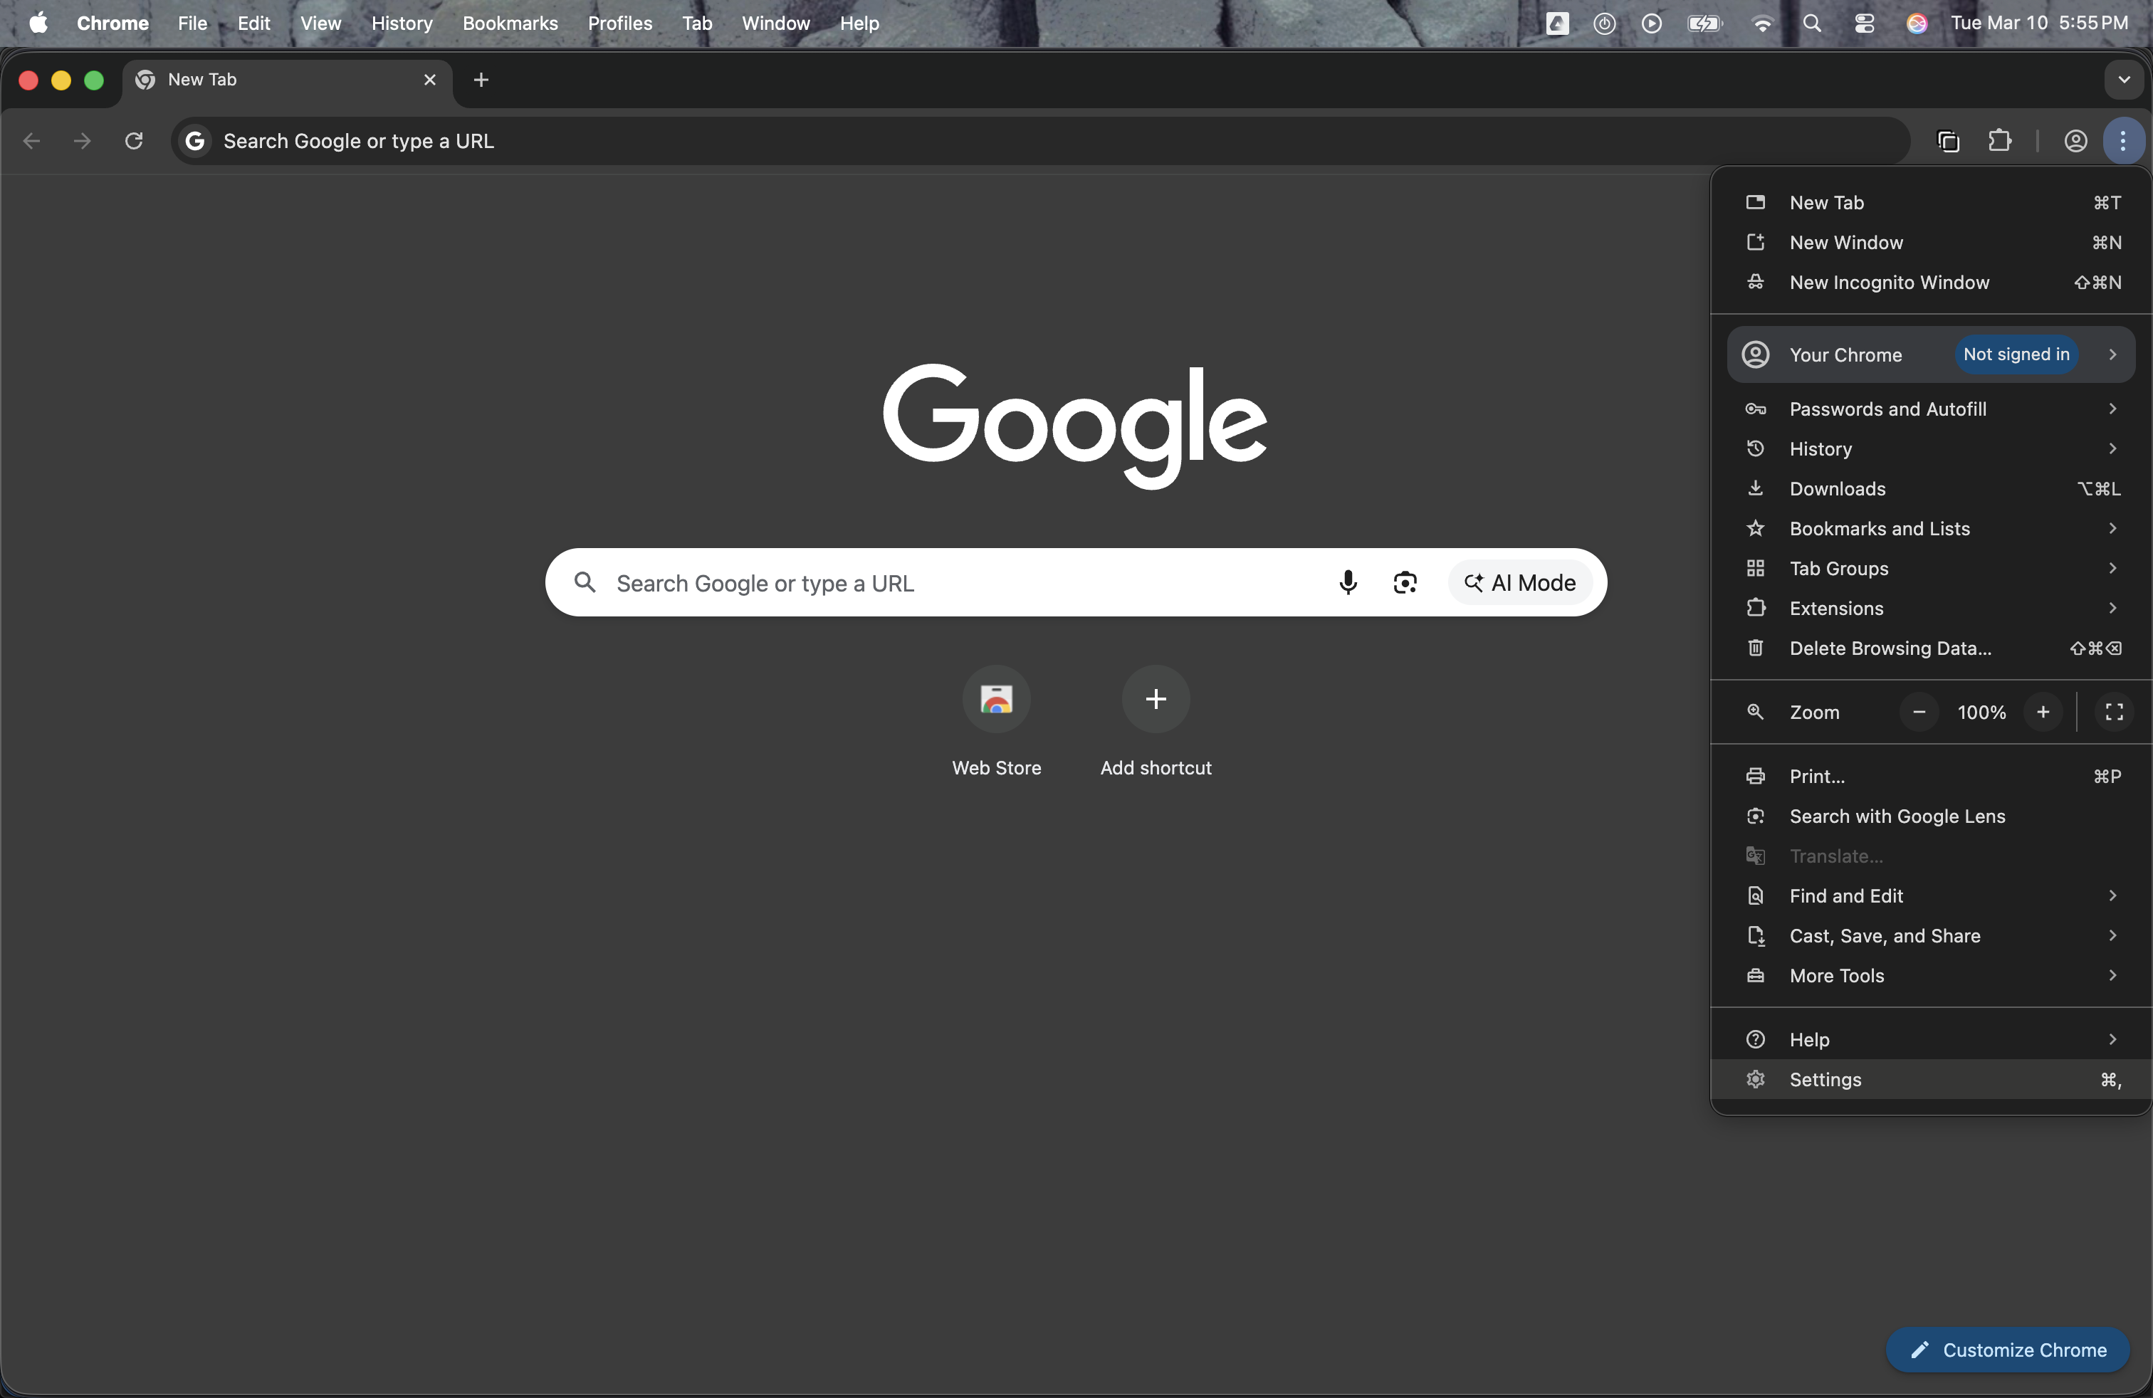Screen dimensions: 2153x1398
Task: Click the Customize Chrome button
Action: point(2006,1349)
